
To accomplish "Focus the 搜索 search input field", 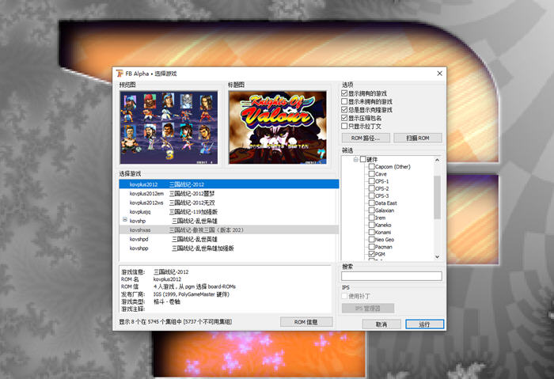I will [x=392, y=276].
